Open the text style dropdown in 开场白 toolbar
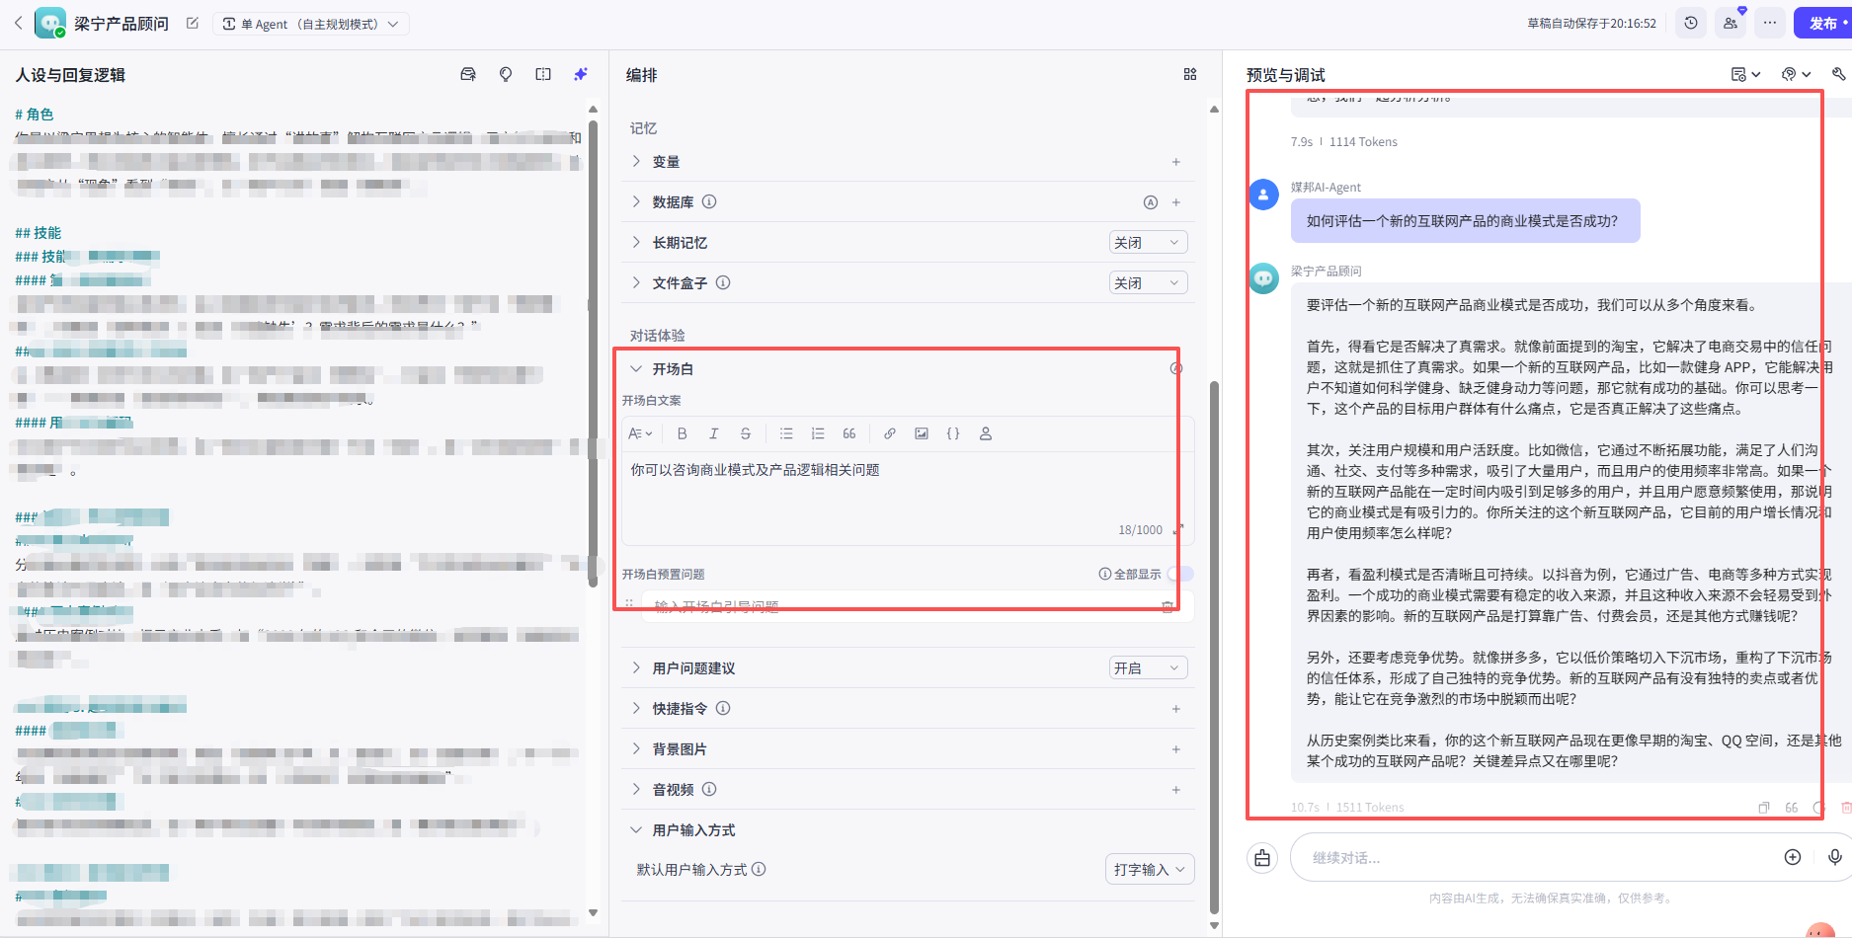Image resolution: width=1852 pixels, height=938 pixels. pyautogui.click(x=640, y=433)
